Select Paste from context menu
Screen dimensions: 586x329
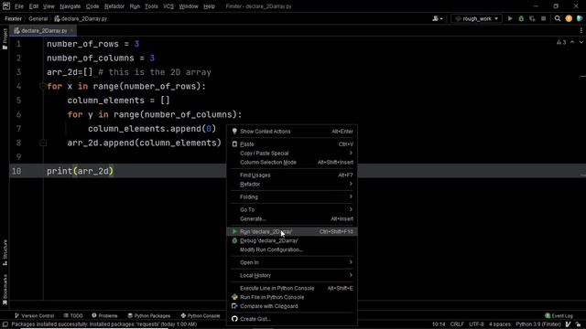tap(292, 144)
